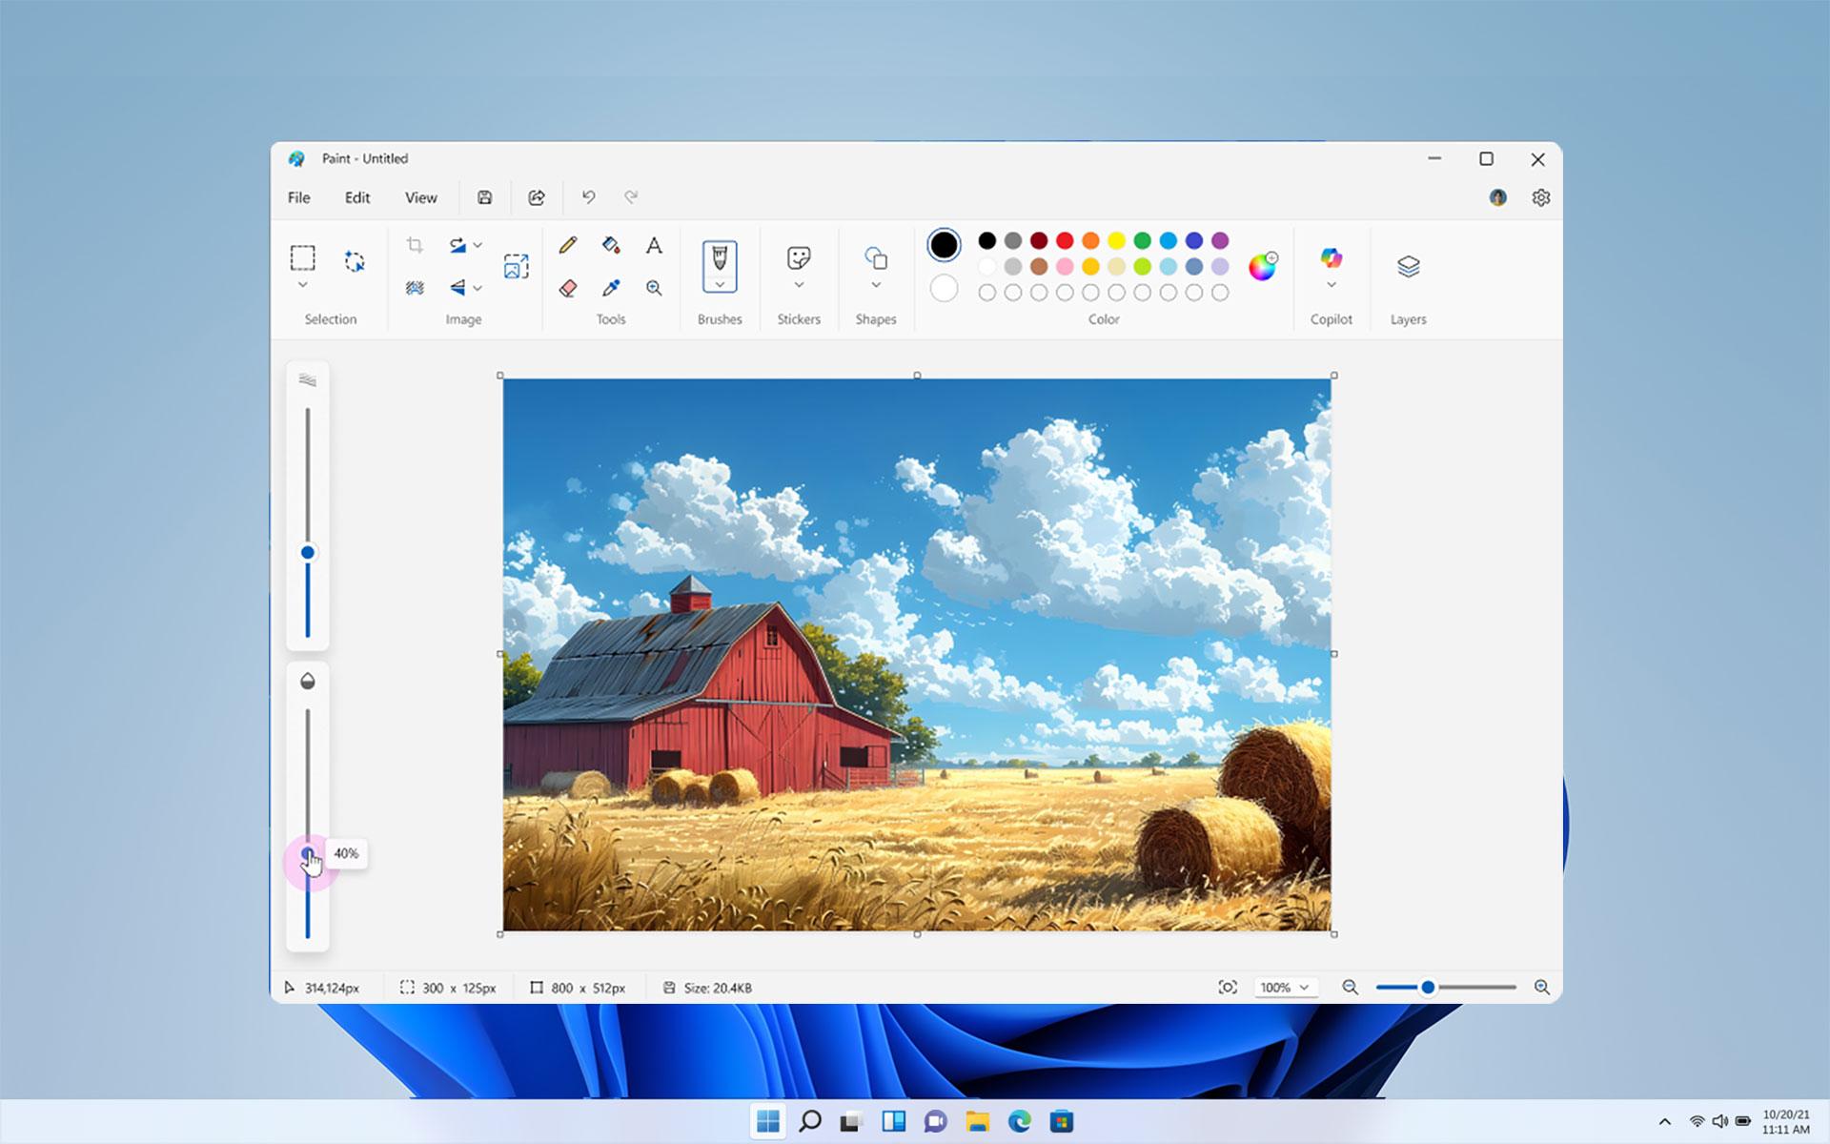Click the Crop image icon
Viewport: 1830px width, 1144px height.
pyautogui.click(x=414, y=245)
